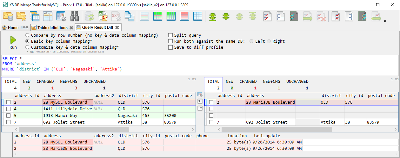This screenshot has width=400, height=158.
Task: Click the database refresh icon
Action: point(89,16)
